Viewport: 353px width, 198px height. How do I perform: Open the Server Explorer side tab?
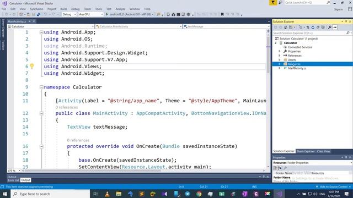coord(3,28)
